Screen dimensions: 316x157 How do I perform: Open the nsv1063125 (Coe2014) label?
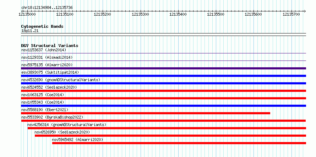tap(43, 95)
